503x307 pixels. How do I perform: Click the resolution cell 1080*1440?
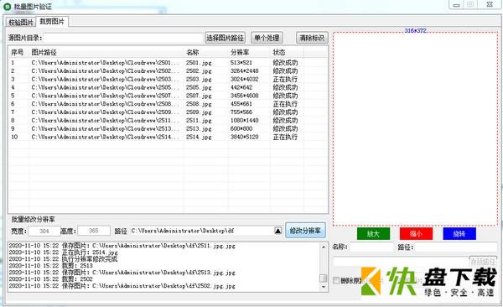click(x=245, y=121)
